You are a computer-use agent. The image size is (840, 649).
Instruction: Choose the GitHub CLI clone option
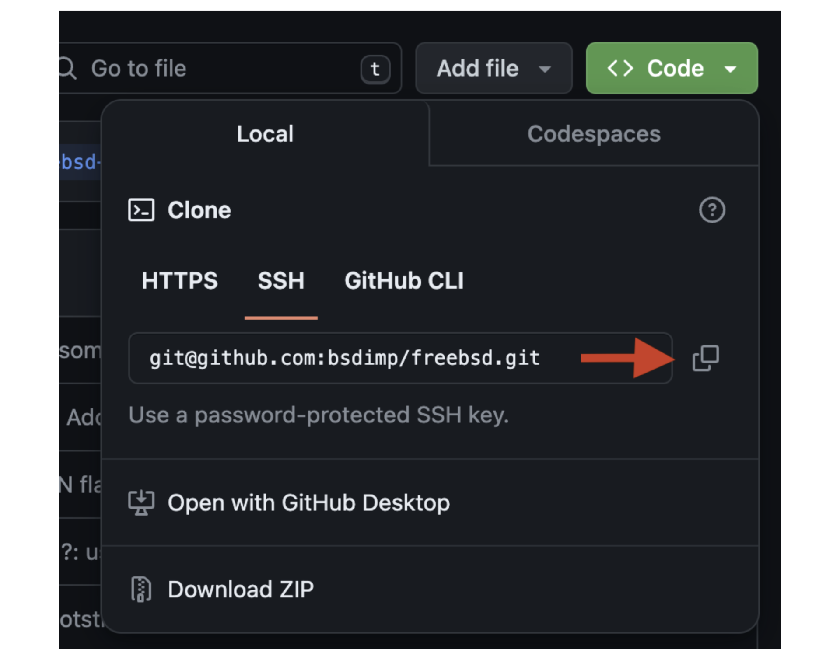coord(404,280)
